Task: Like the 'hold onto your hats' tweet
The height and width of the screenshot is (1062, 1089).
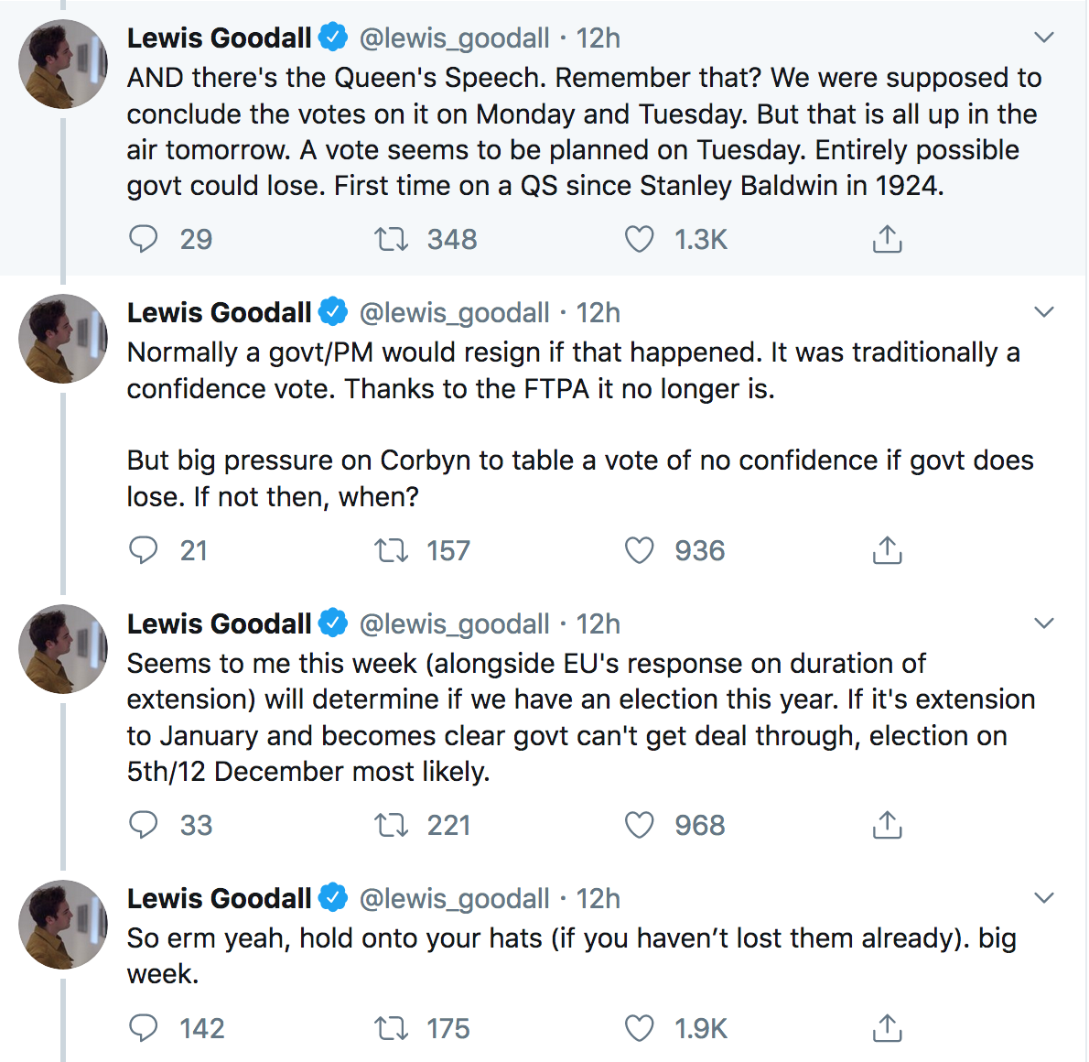Action: [639, 1029]
